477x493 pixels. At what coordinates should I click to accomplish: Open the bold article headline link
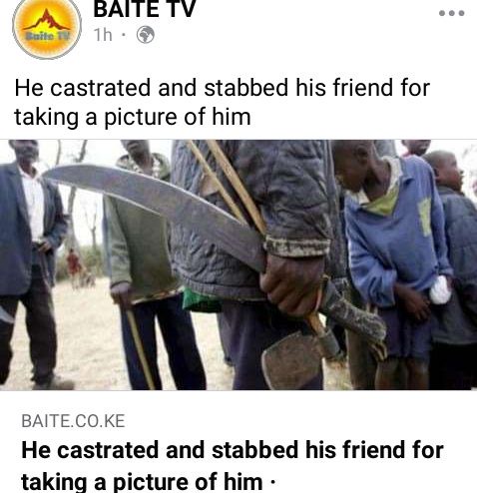[x=233, y=466]
